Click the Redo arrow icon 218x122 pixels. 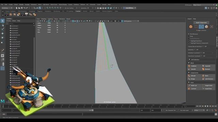click(27, 8)
